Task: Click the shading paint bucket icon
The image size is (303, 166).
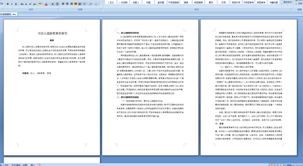Action: point(90,4)
